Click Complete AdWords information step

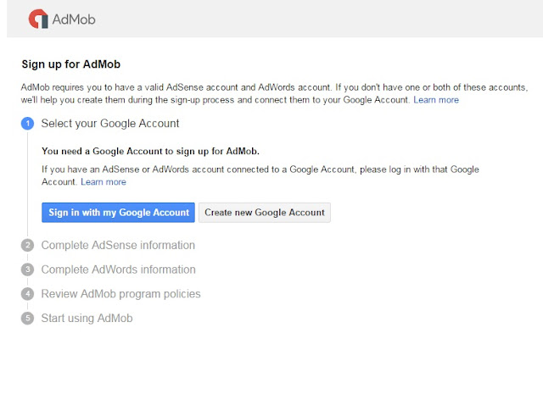[119, 269]
